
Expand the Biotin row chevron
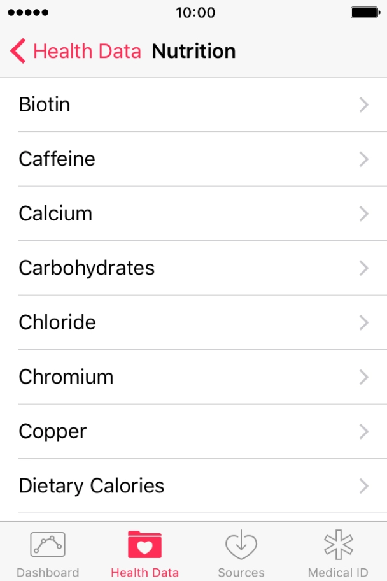click(x=364, y=105)
